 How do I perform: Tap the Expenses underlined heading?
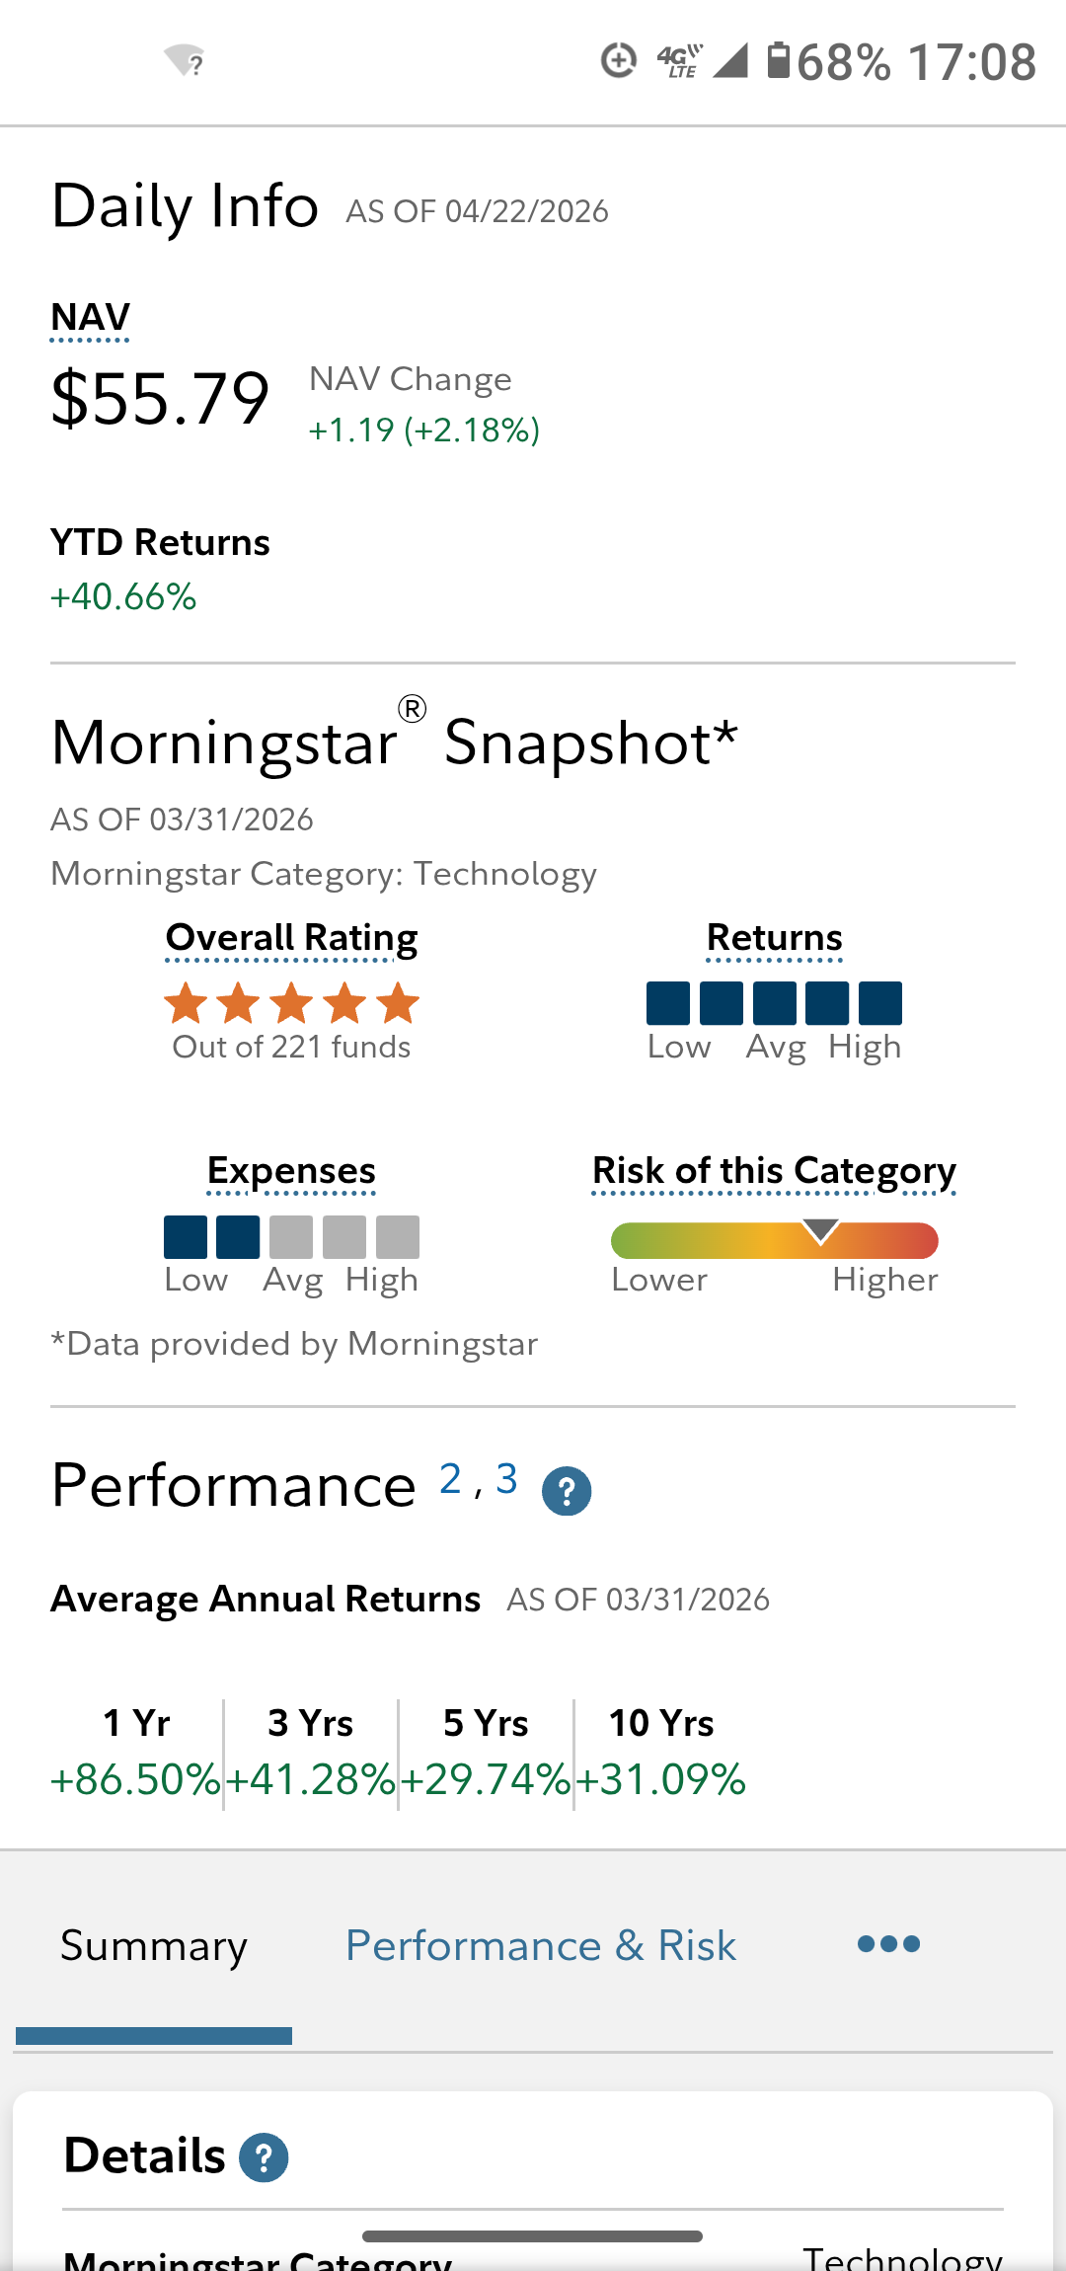tap(291, 1171)
